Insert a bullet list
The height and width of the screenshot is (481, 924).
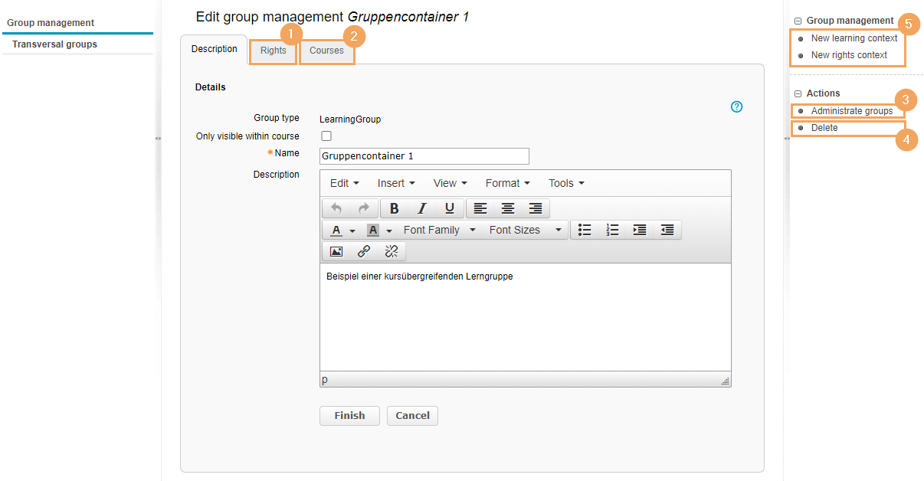pyautogui.click(x=585, y=230)
